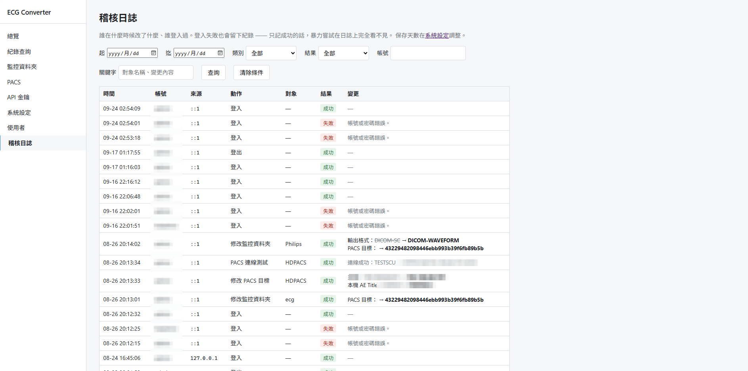The image size is (748, 371).
Task: Click the 查詢 search button
Action: 214,72
